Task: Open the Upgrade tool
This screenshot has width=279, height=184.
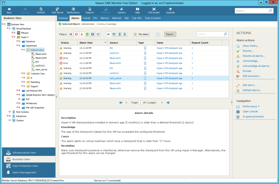Action: pos(170,10)
